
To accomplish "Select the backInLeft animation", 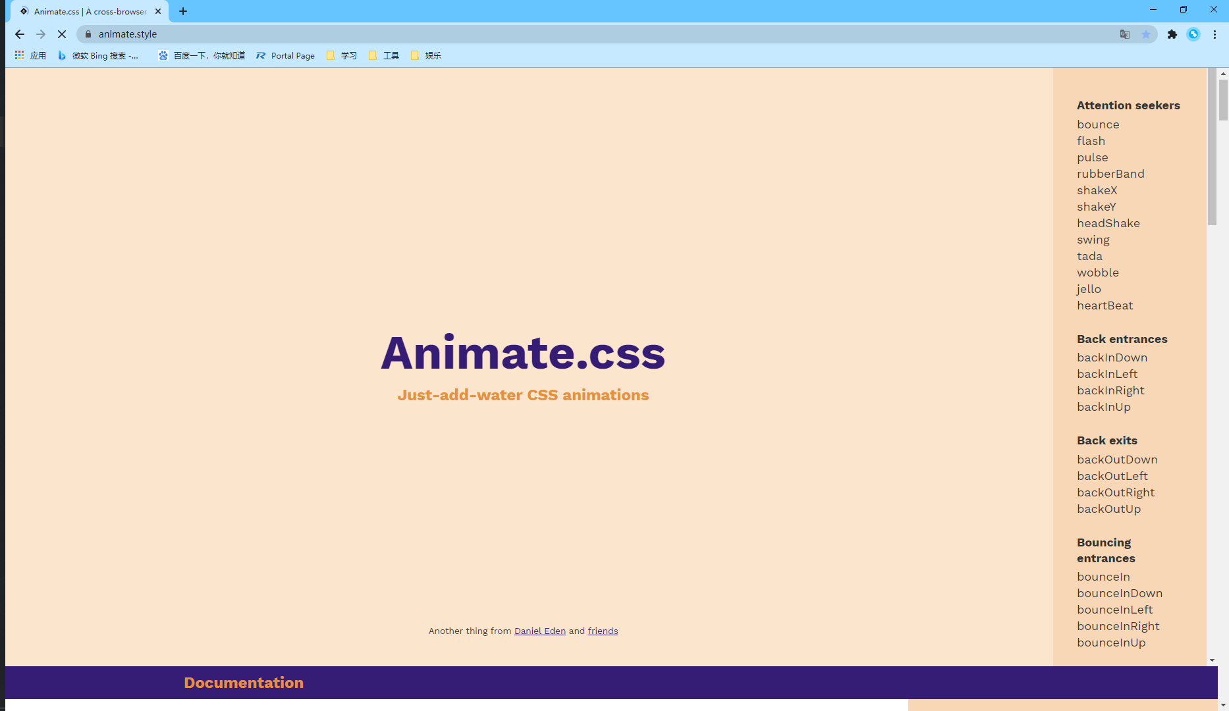I will [x=1107, y=374].
